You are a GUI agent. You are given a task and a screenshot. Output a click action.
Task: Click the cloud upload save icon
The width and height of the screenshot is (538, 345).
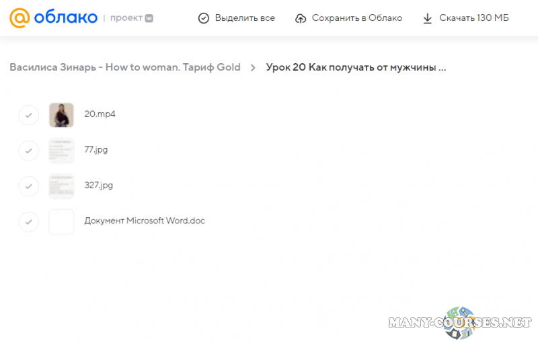(x=301, y=18)
